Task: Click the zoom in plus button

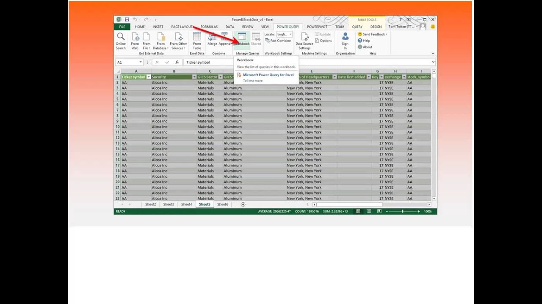Action: point(419,211)
